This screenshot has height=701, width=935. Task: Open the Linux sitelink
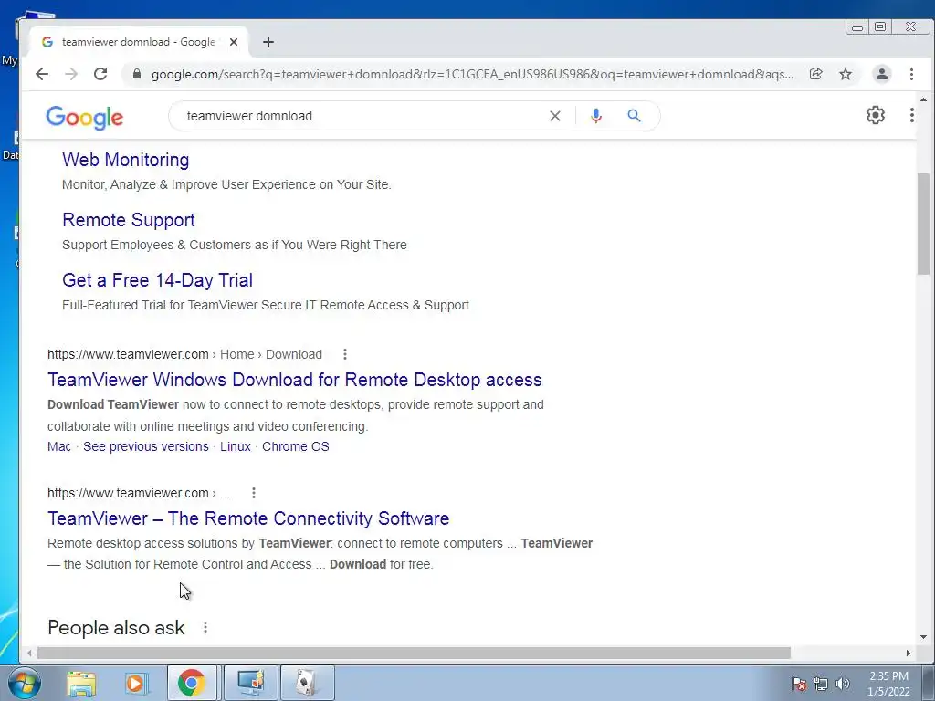(x=235, y=446)
